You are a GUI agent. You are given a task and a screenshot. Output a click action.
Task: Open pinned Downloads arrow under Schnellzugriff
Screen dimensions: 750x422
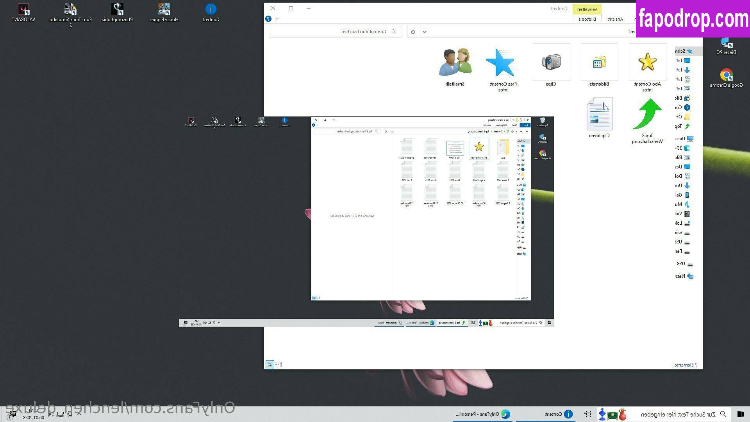pyautogui.click(x=687, y=70)
